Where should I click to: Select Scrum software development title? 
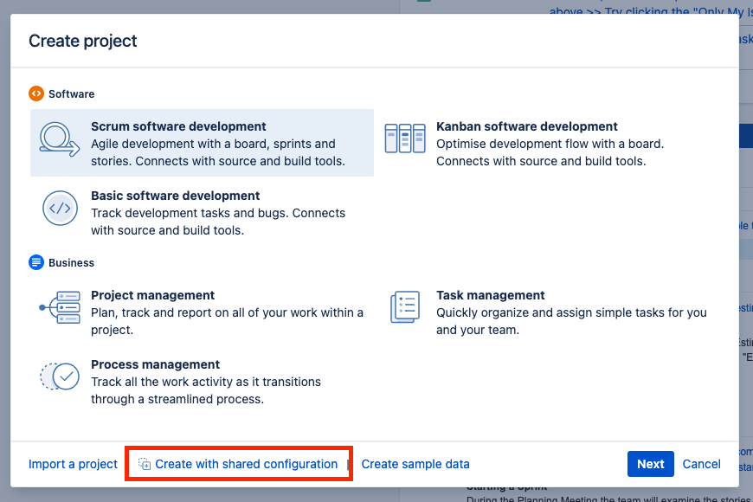coord(178,126)
